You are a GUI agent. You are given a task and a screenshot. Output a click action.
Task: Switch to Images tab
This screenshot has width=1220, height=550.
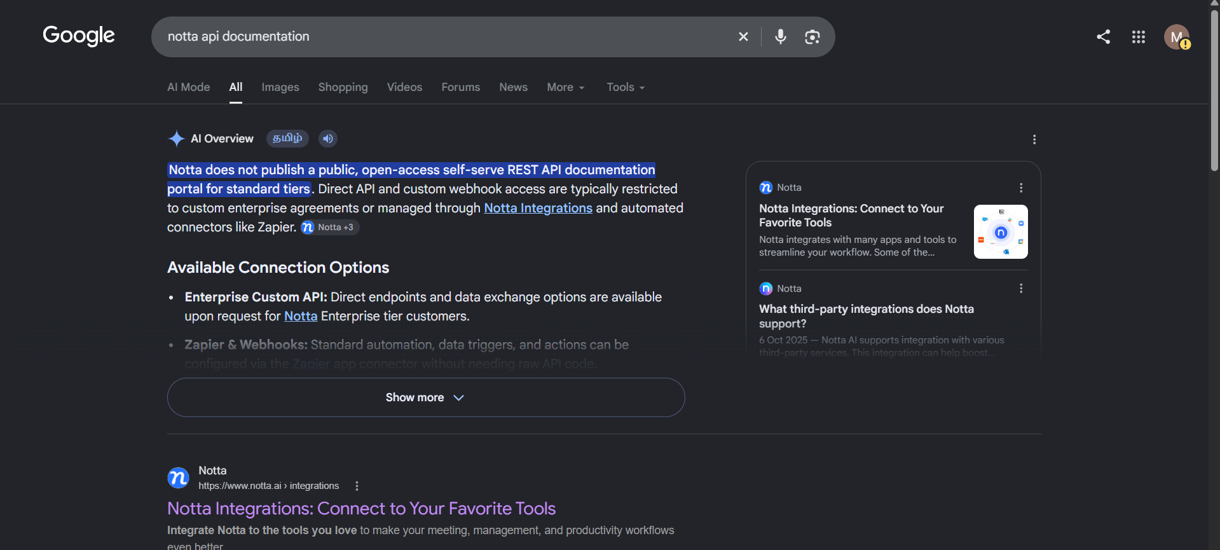pyautogui.click(x=280, y=87)
